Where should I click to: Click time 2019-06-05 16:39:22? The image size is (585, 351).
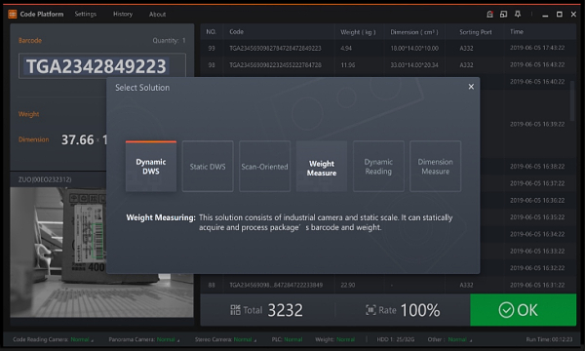pos(537,124)
